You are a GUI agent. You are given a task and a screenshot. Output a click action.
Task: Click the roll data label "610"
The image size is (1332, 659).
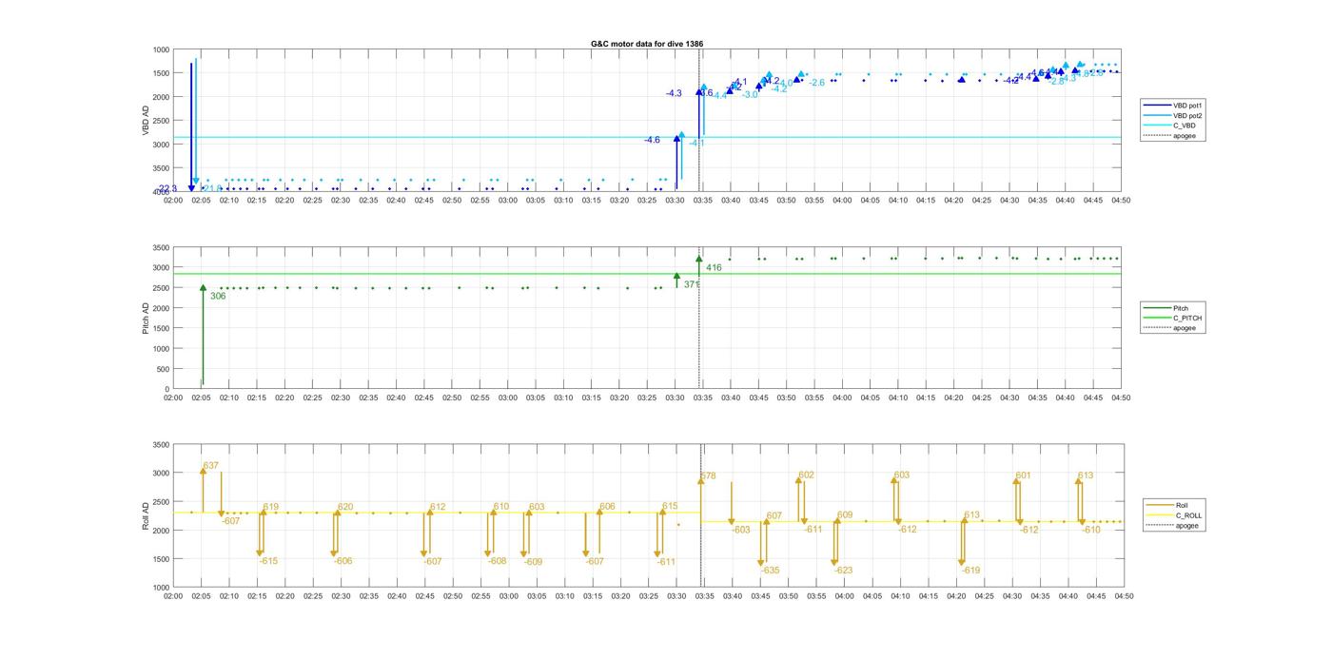point(501,507)
